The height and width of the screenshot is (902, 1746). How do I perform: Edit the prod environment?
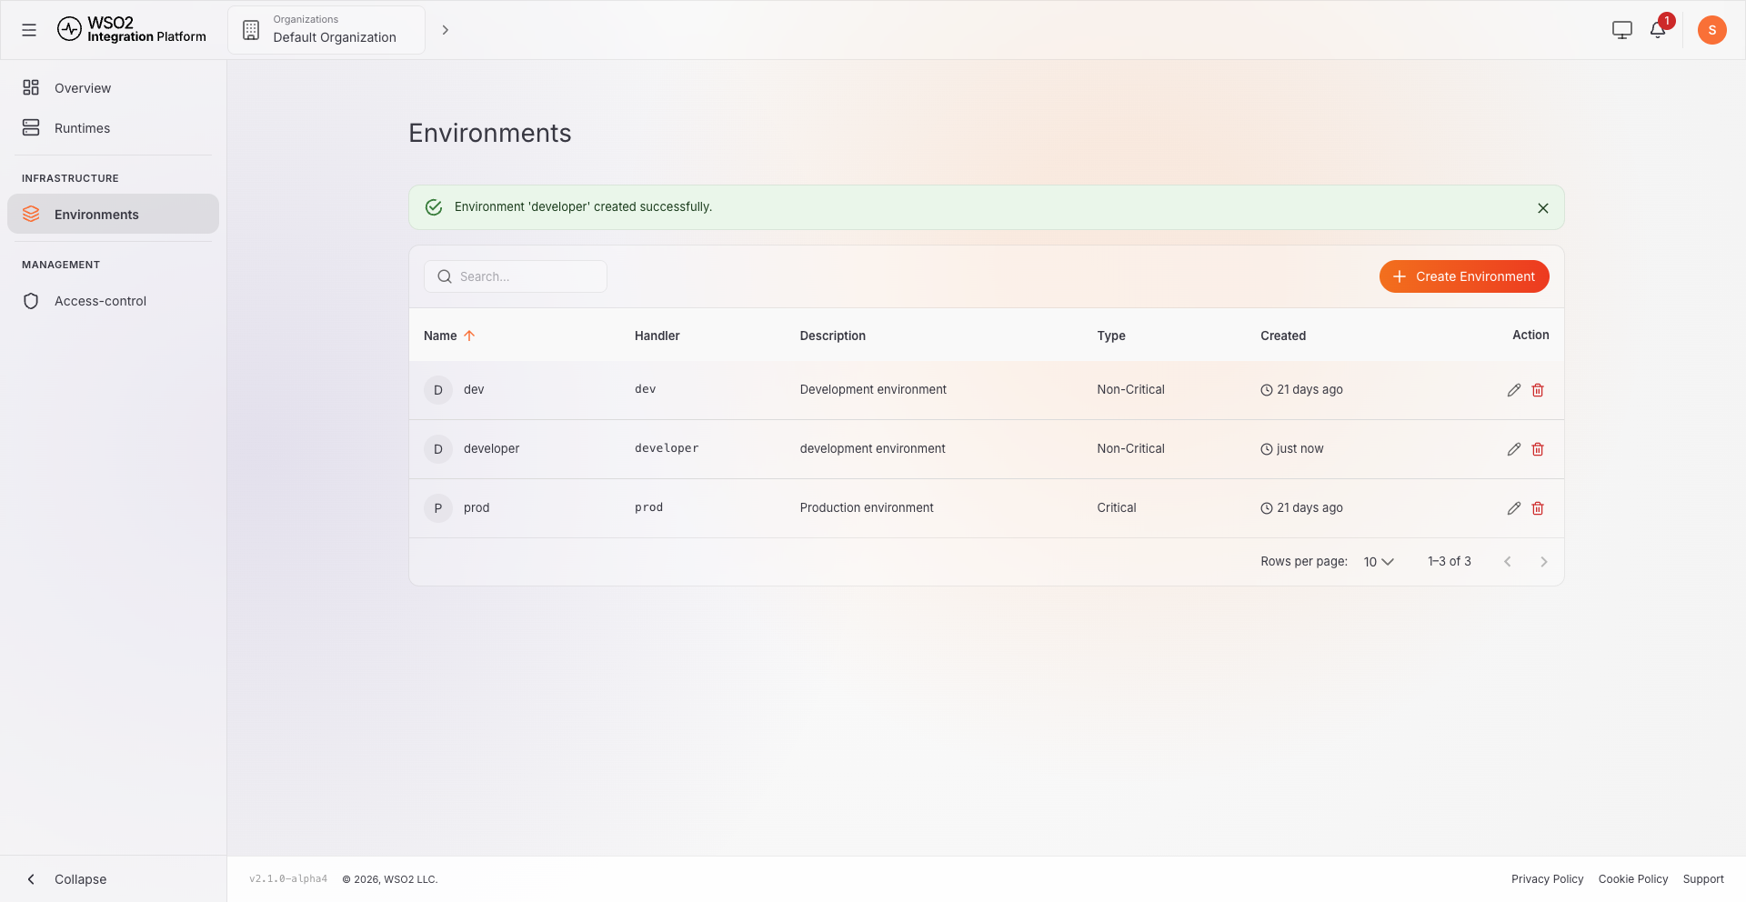[1513, 508]
